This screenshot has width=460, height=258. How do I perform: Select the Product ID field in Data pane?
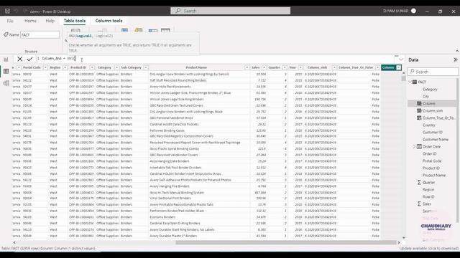pos(431,168)
